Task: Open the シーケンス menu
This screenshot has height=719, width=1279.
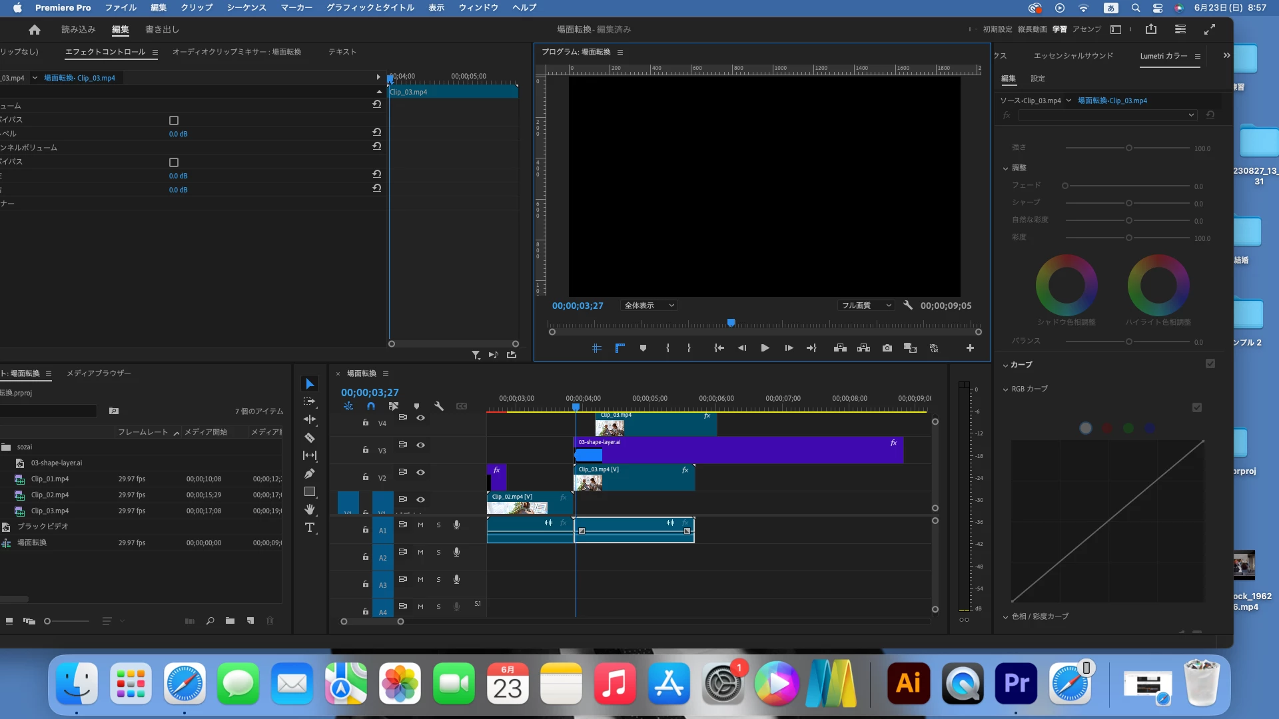Action: 246,7
